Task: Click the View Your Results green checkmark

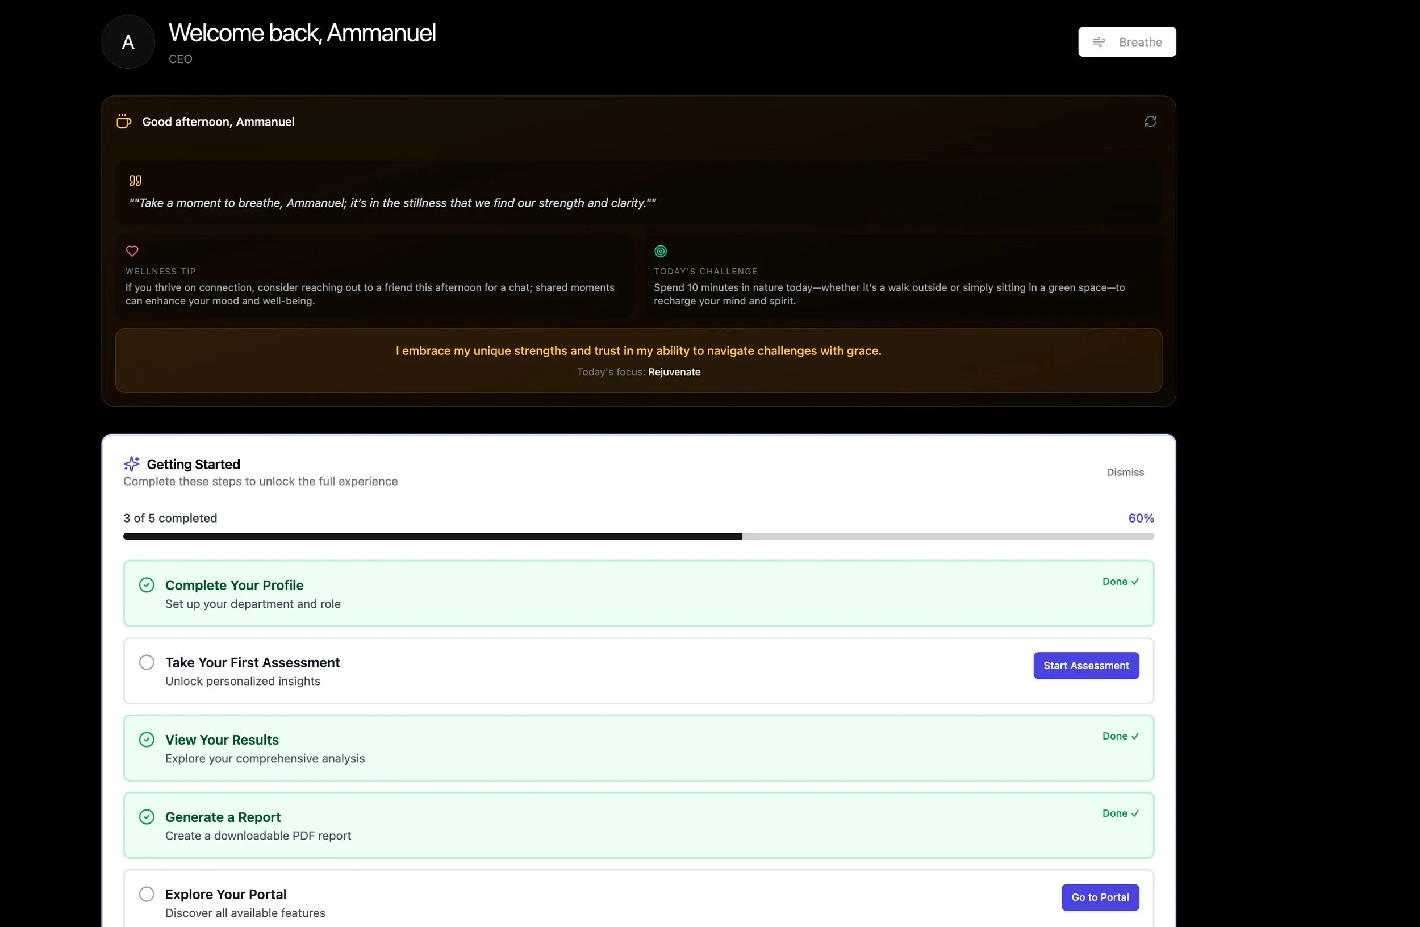Action: (x=146, y=739)
